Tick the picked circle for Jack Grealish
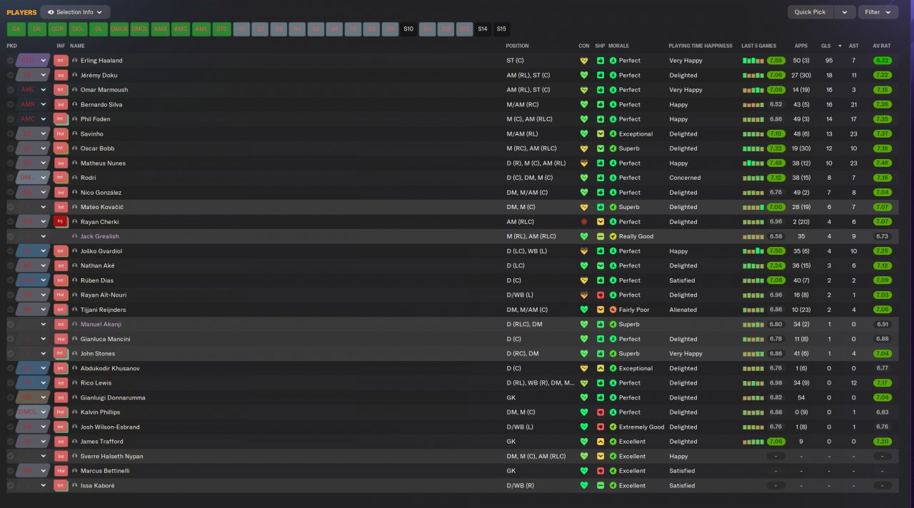This screenshot has height=508, width=914. coord(11,236)
